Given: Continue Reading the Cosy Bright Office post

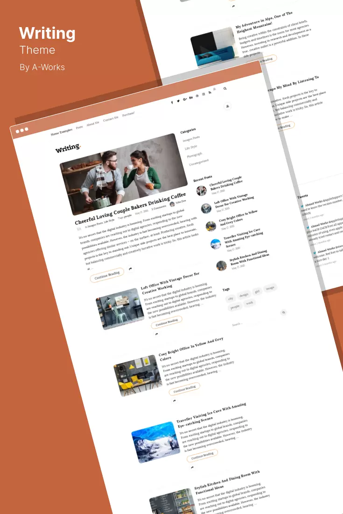Looking at the screenshot, I should 184,389.
